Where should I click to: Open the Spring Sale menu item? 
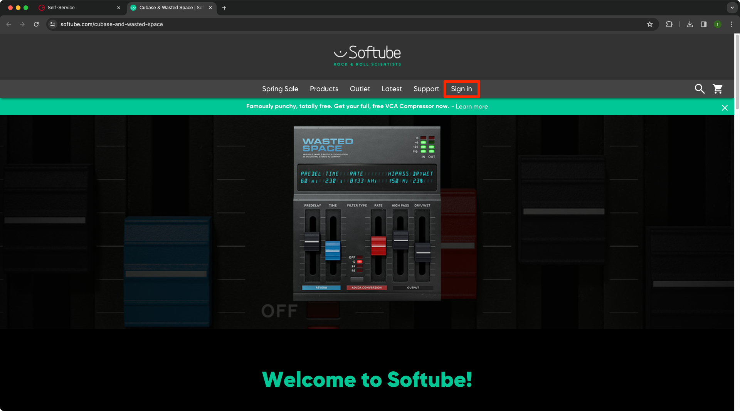(280, 89)
